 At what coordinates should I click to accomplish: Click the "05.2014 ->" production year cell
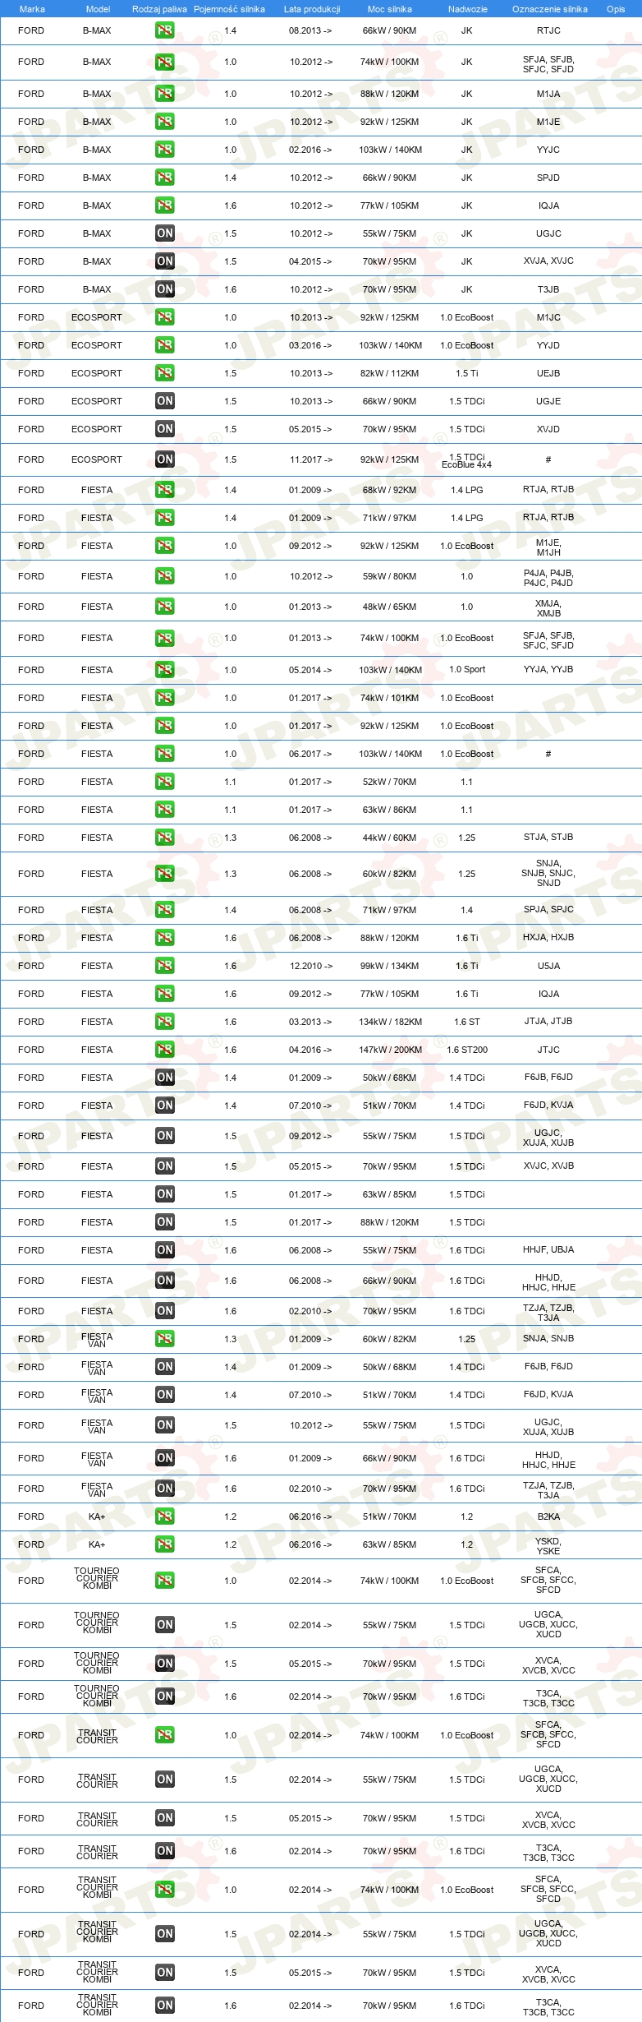(311, 670)
